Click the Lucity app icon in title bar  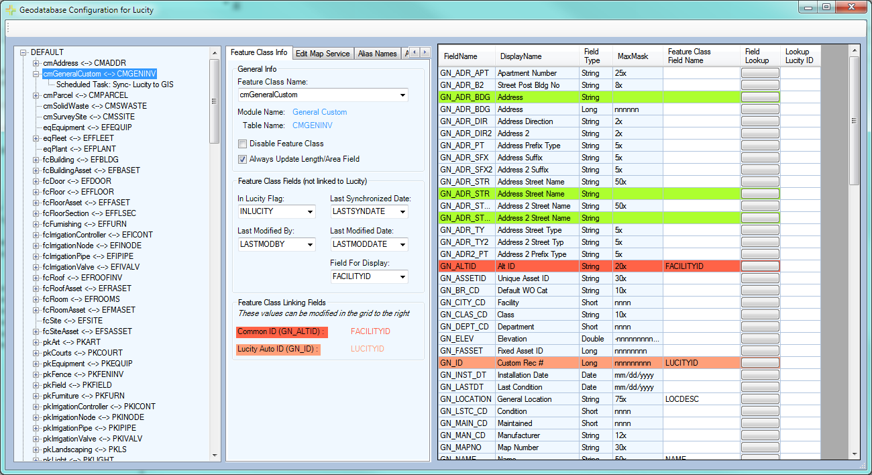click(10, 10)
